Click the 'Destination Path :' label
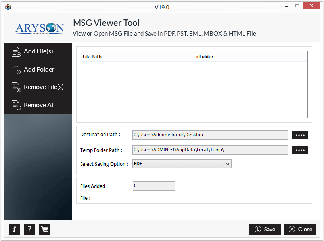Image resolution: width=324 pixels, height=241 pixels. click(100, 135)
